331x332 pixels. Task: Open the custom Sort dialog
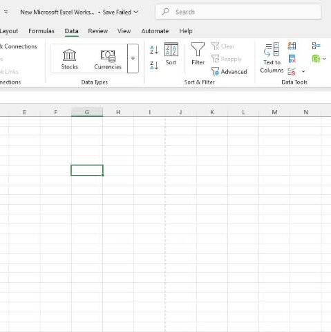pyautogui.click(x=171, y=54)
